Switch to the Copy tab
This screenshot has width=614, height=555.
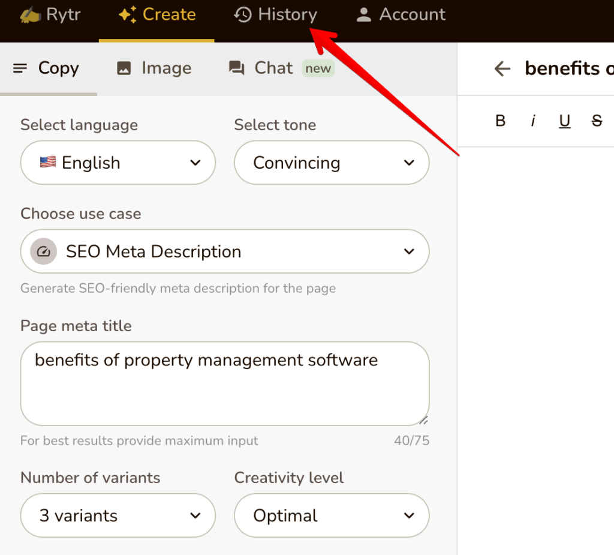(x=46, y=68)
